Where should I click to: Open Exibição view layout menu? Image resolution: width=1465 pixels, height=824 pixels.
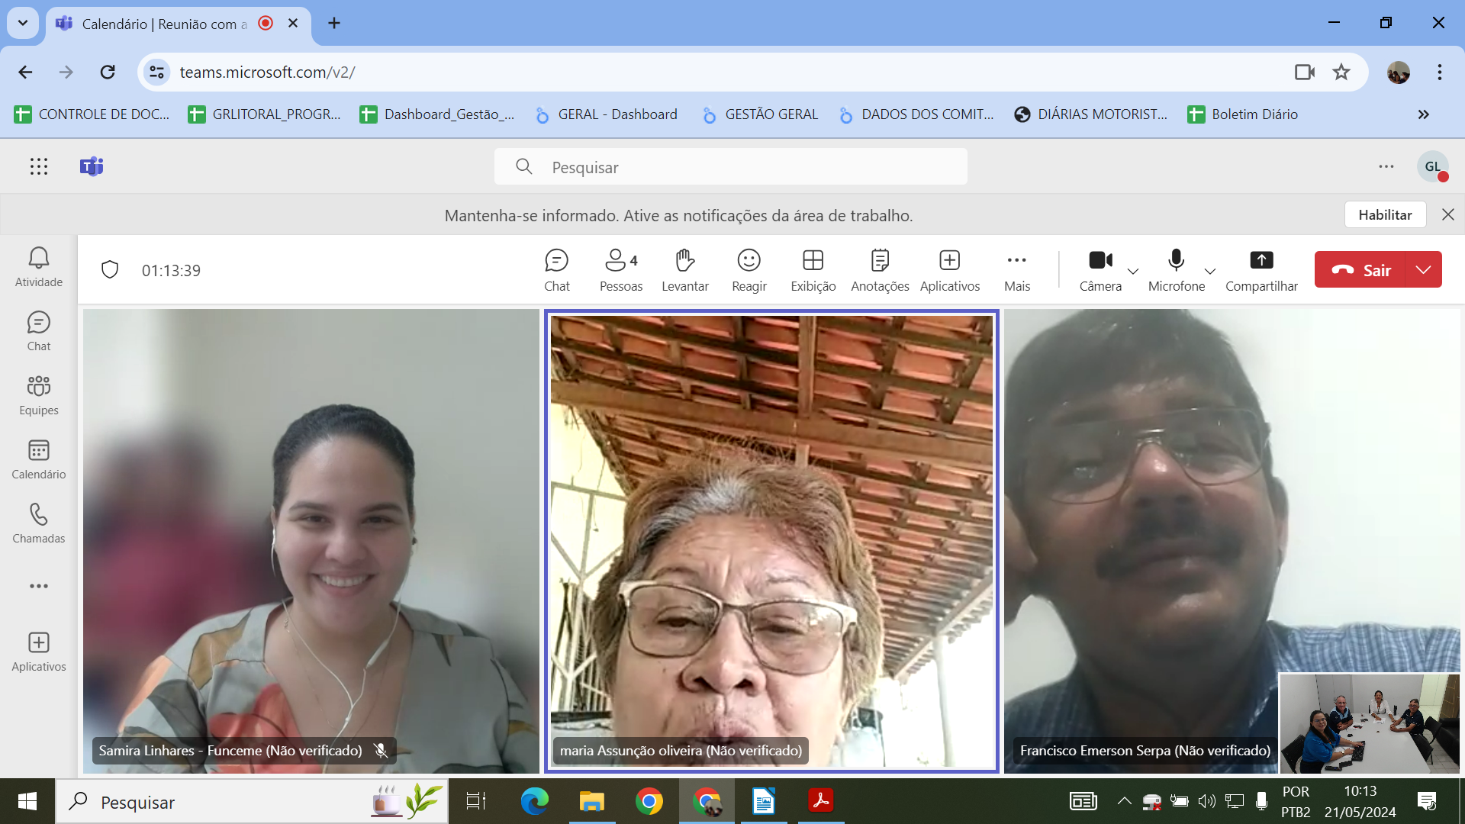(813, 270)
